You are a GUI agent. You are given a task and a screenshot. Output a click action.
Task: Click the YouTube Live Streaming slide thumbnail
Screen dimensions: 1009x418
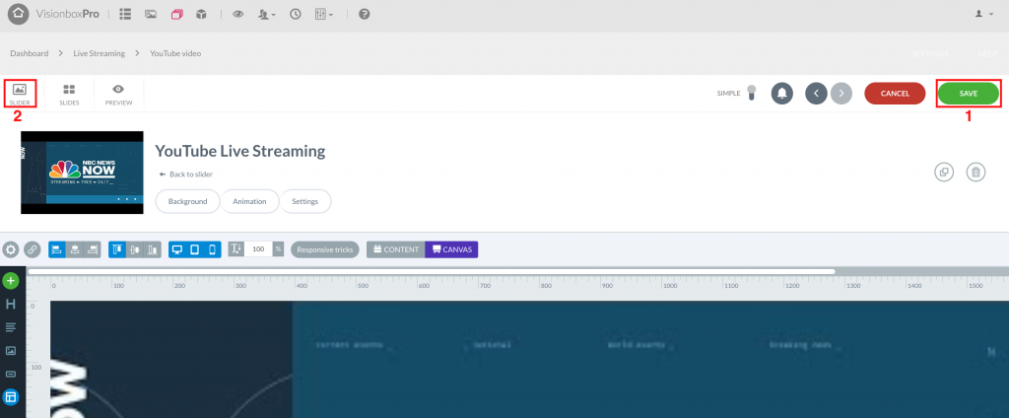82,173
